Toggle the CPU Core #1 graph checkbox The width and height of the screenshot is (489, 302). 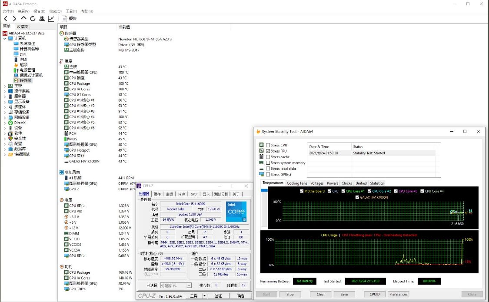coord(343,191)
